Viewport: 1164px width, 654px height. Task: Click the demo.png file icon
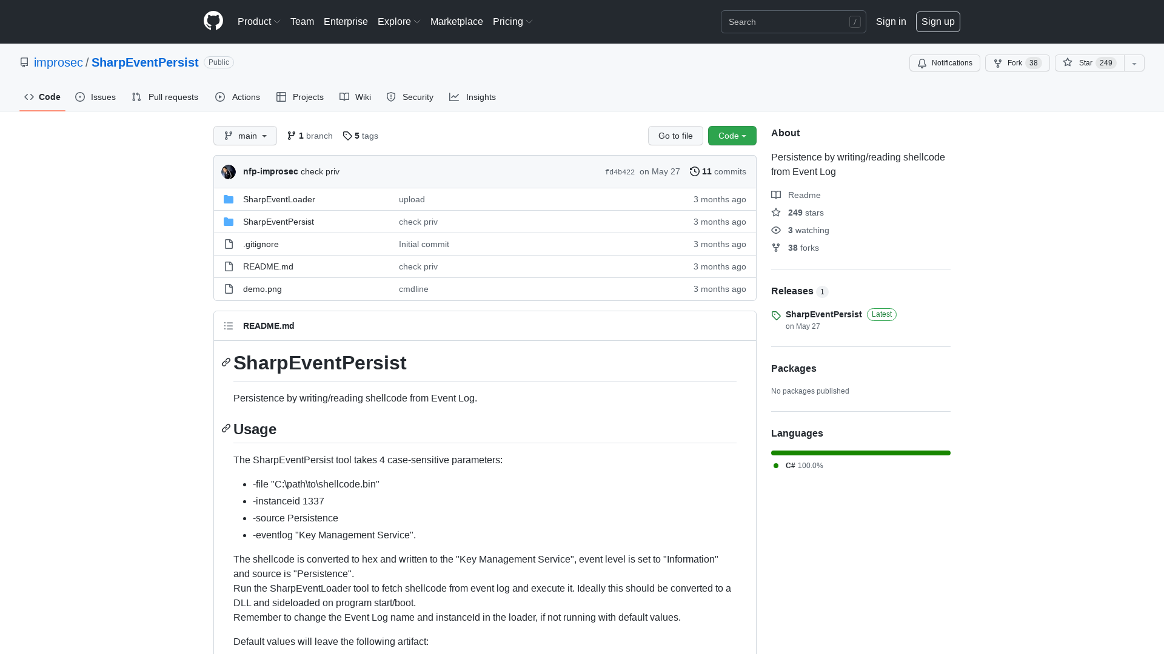click(229, 289)
